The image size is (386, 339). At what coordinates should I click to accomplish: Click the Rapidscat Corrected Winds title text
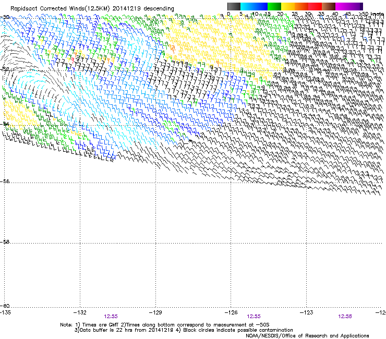(x=92, y=8)
